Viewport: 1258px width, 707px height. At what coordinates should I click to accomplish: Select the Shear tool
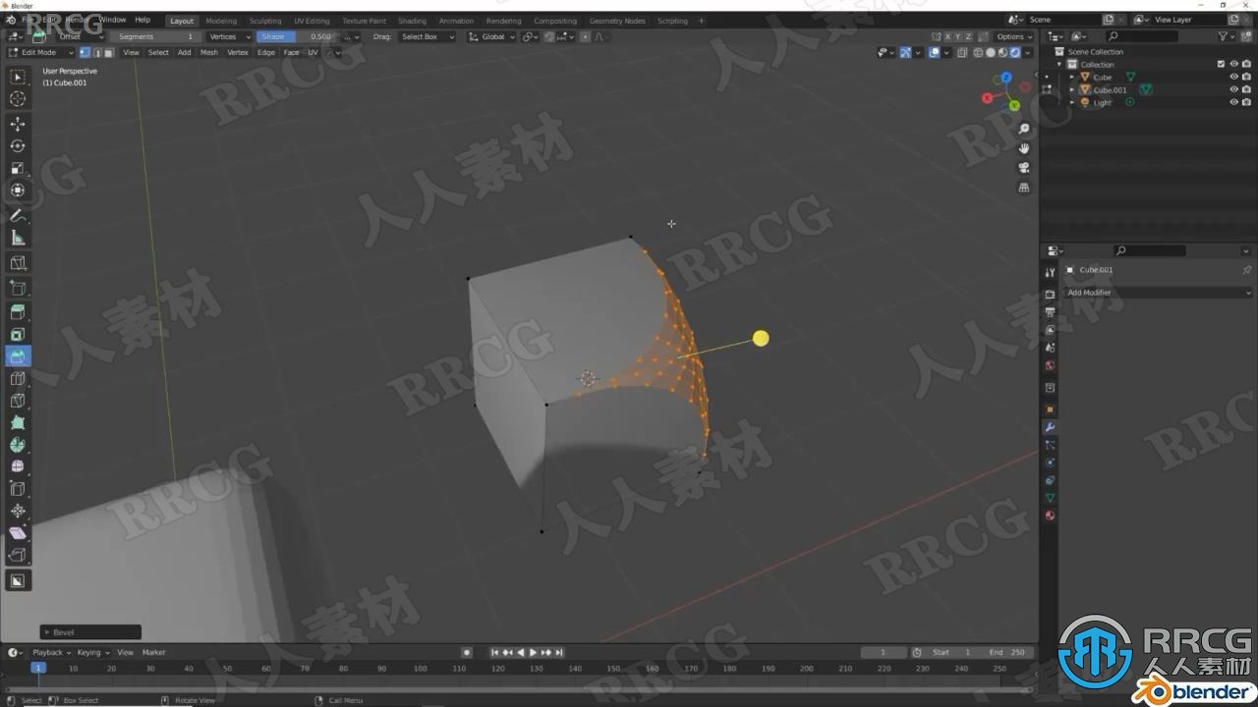point(18,533)
